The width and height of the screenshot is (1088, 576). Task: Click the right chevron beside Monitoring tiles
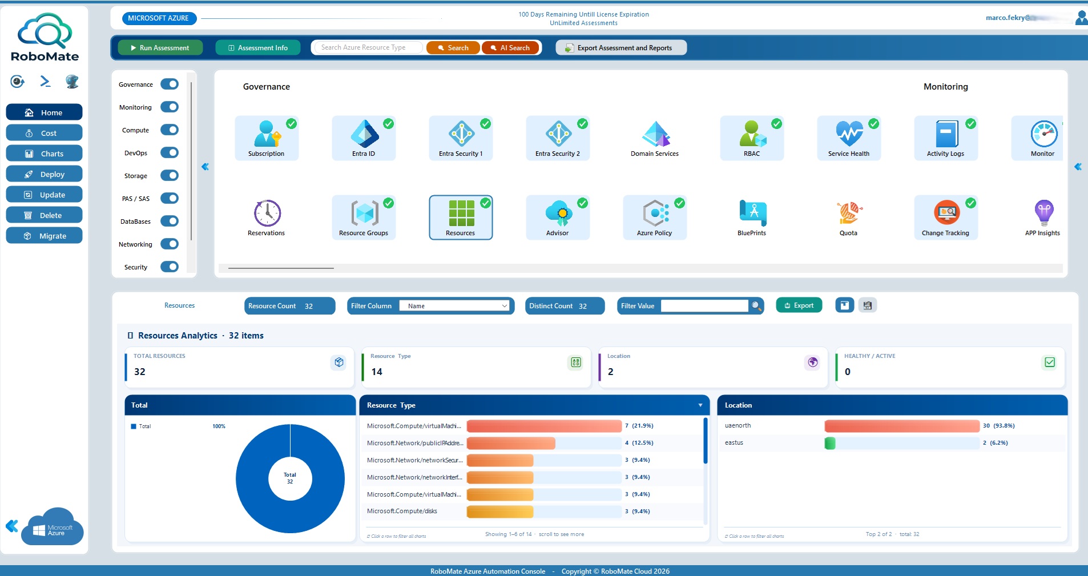click(1078, 167)
